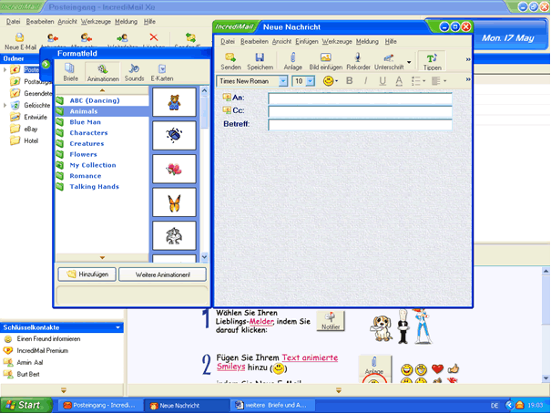Select Talking Hands animation category

point(94,187)
